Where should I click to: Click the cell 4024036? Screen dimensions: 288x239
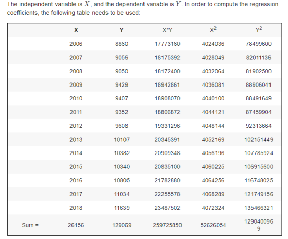tap(213, 44)
